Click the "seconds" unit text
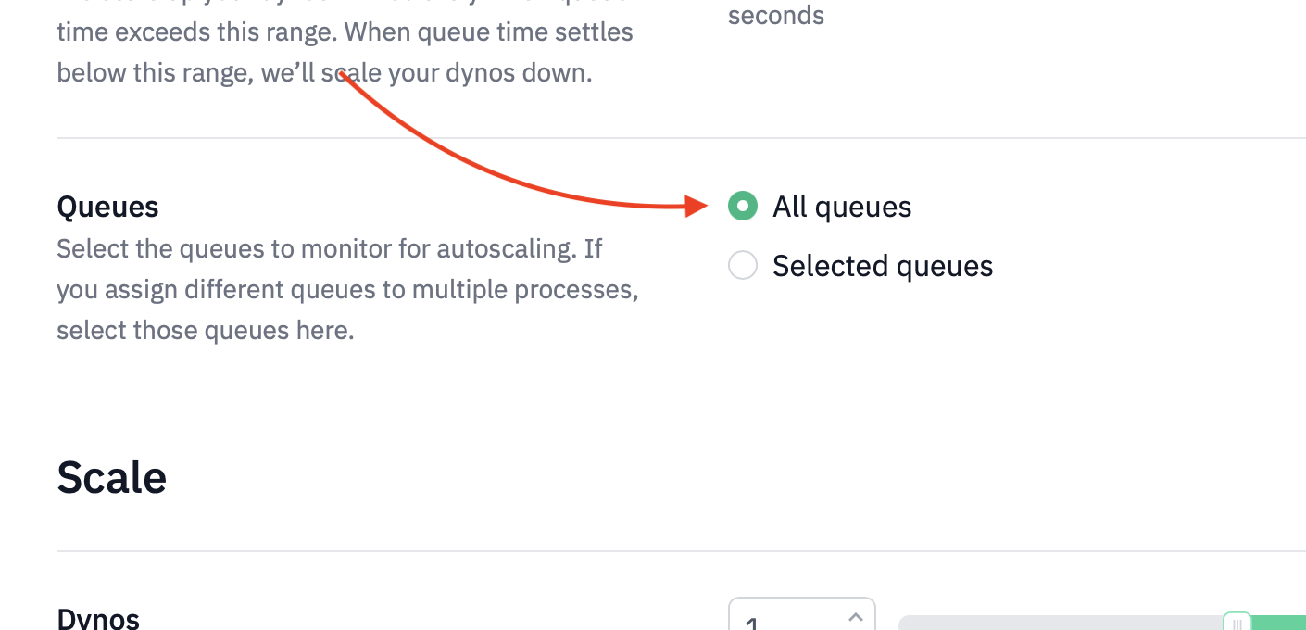Image resolution: width=1306 pixels, height=630 pixels. click(775, 16)
